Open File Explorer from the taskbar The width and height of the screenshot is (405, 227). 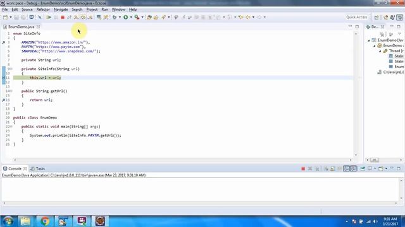click(x=25, y=221)
